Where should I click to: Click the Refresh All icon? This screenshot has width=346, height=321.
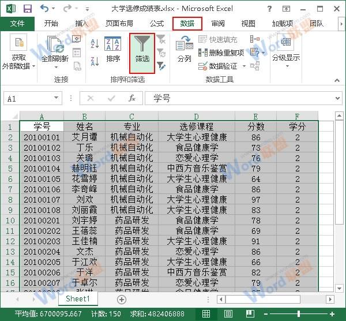(55, 45)
